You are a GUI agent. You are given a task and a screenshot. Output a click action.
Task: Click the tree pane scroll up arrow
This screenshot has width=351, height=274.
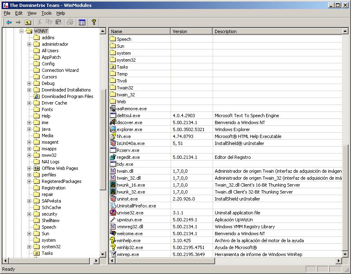[x=103, y=31]
